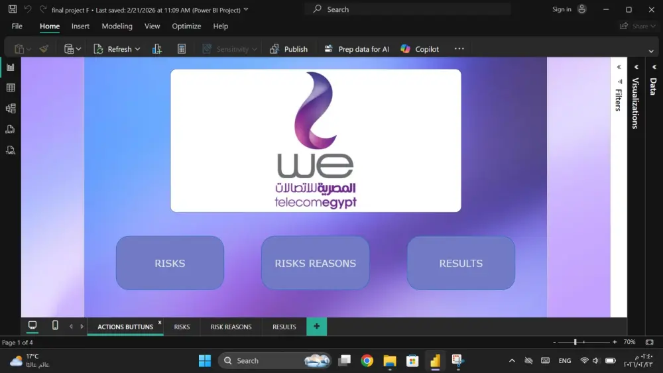This screenshot has width=663, height=373.
Task: Sign in to Power BI account
Action: (x=569, y=9)
